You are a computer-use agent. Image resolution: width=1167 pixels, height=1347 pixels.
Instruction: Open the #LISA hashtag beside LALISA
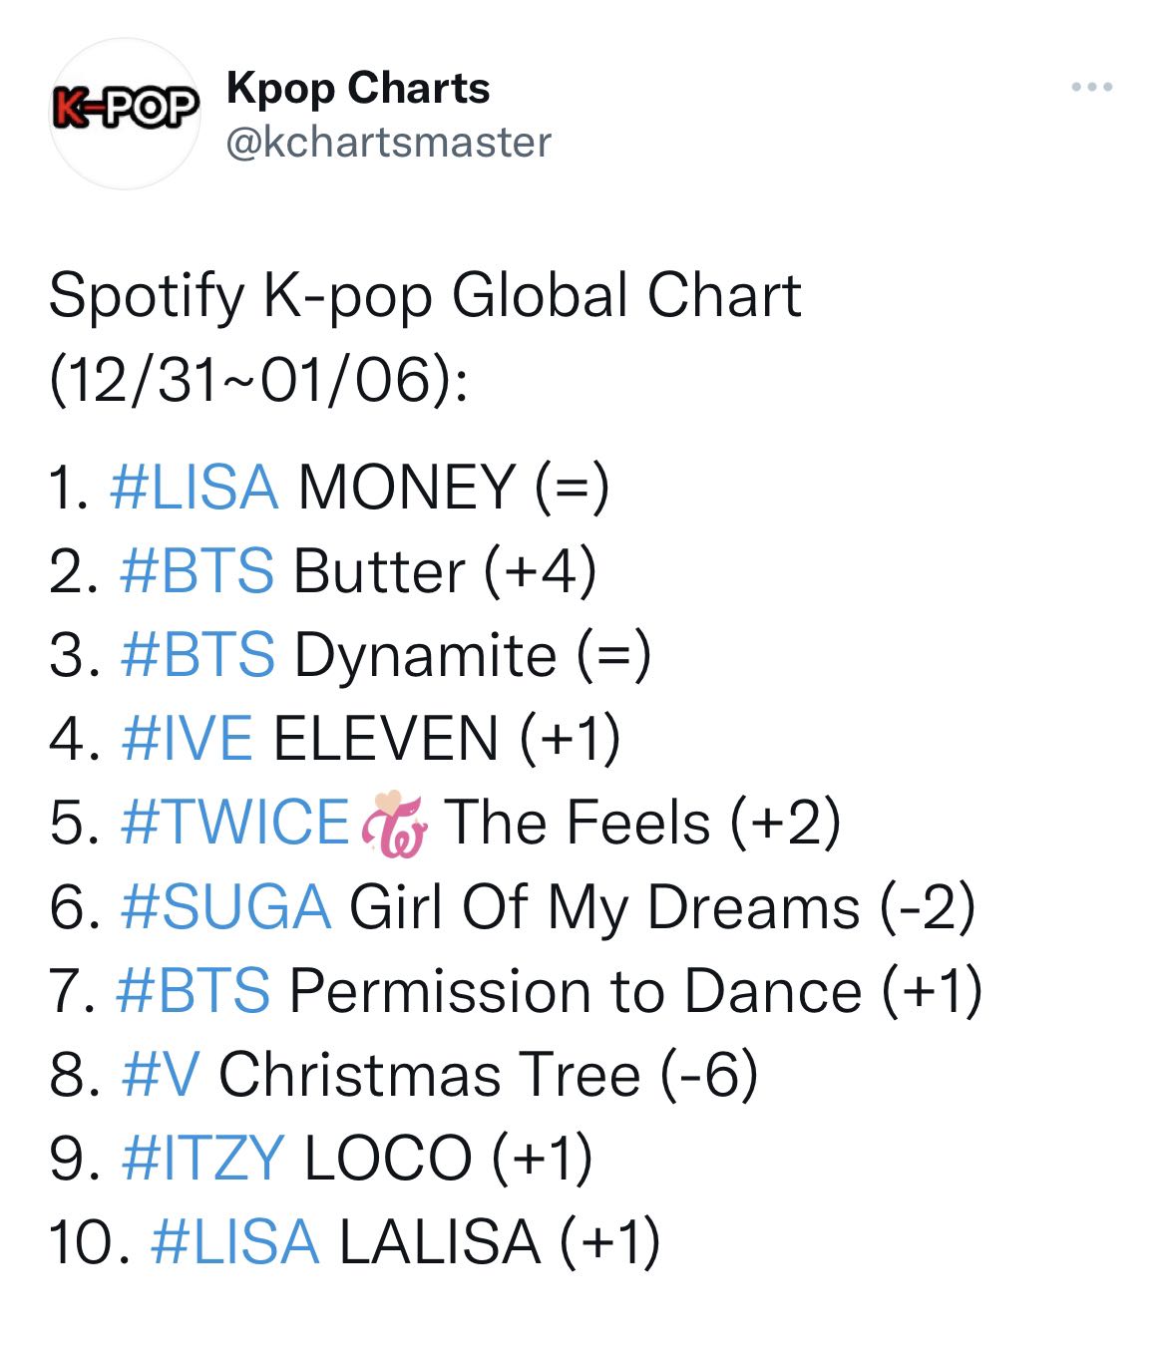235,1241
